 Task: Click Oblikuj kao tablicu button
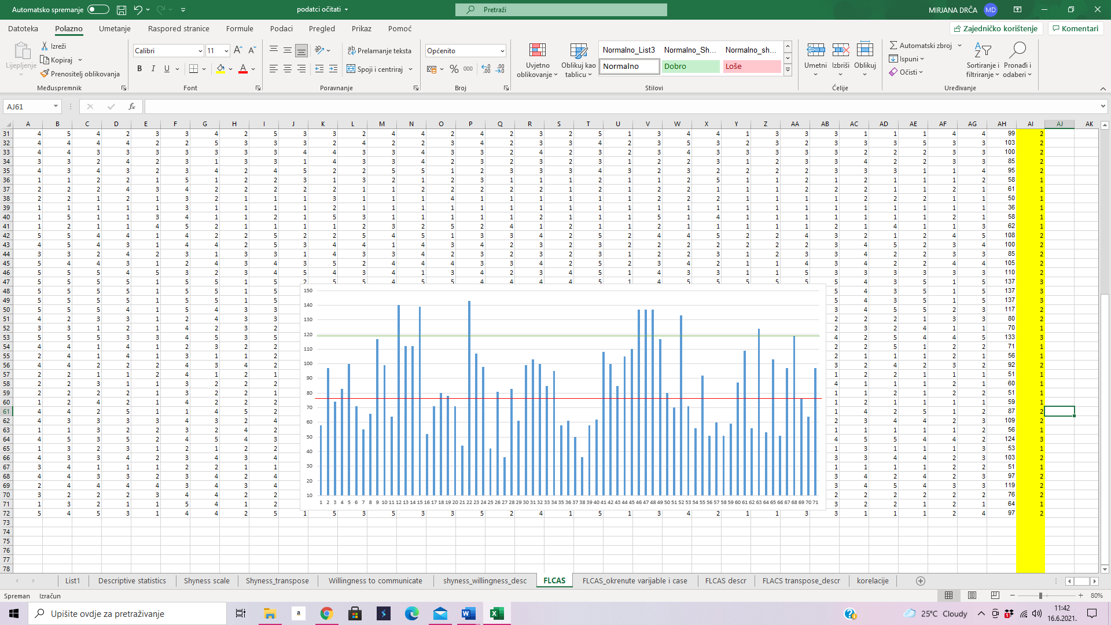click(578, 60)
